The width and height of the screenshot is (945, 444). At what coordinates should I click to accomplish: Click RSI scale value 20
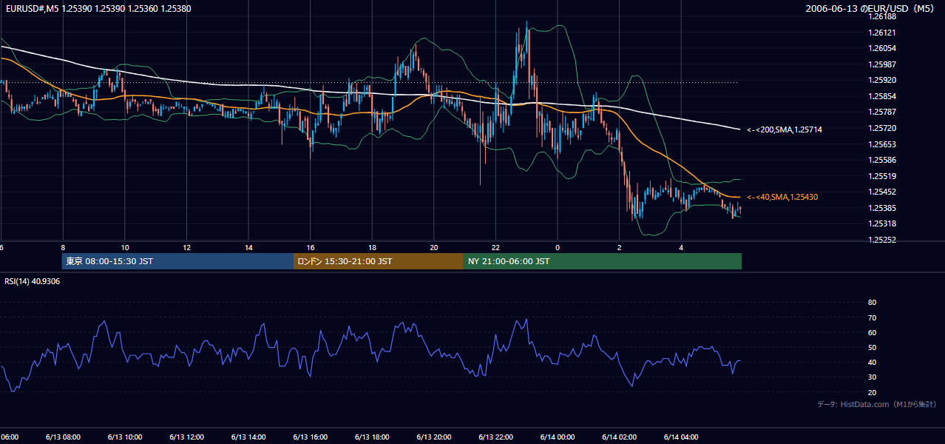(872, 392)
